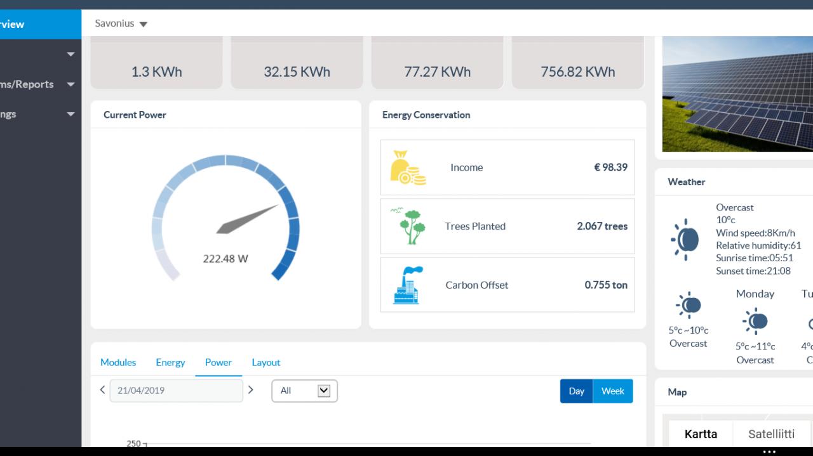Image resolution: width=813 pixels, height=456 pixels.
Task: Select the Overview sidebar item
Action: (41, 24)
